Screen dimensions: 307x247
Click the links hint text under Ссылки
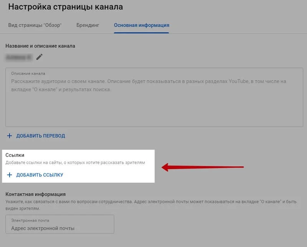point(75,163)
